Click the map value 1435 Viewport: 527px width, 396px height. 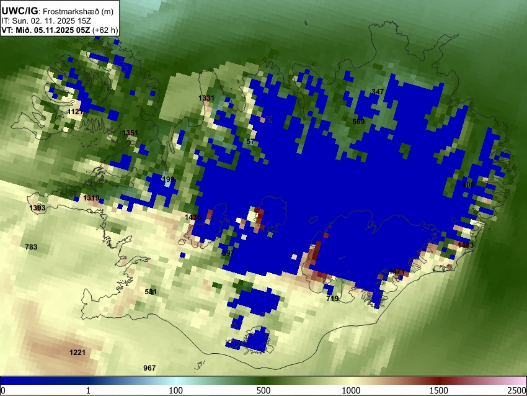click(193, 217)
